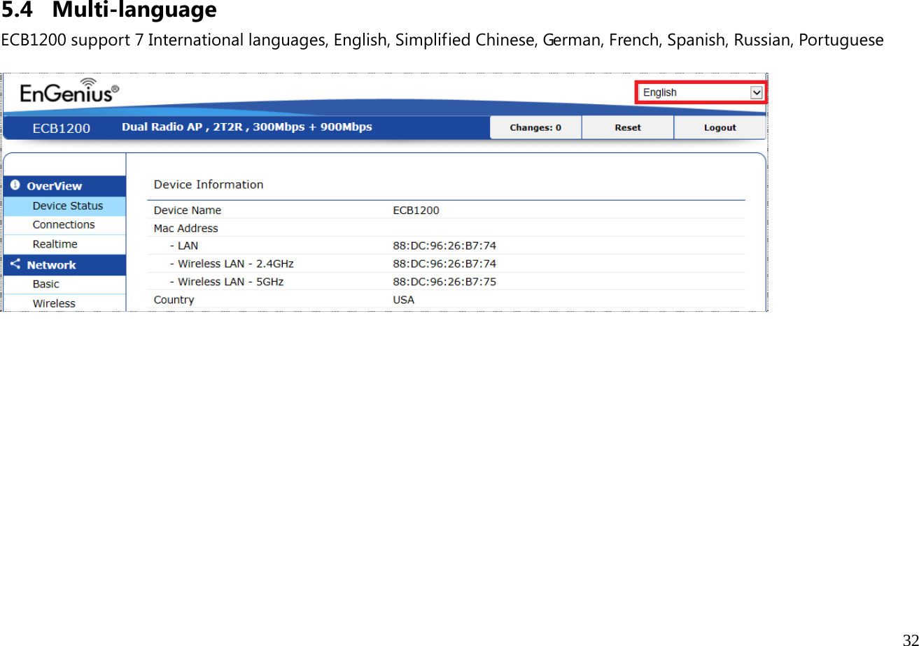Click the 2.4GHz MAC address value
Viewport: 919px width, 646px height.
444,264
